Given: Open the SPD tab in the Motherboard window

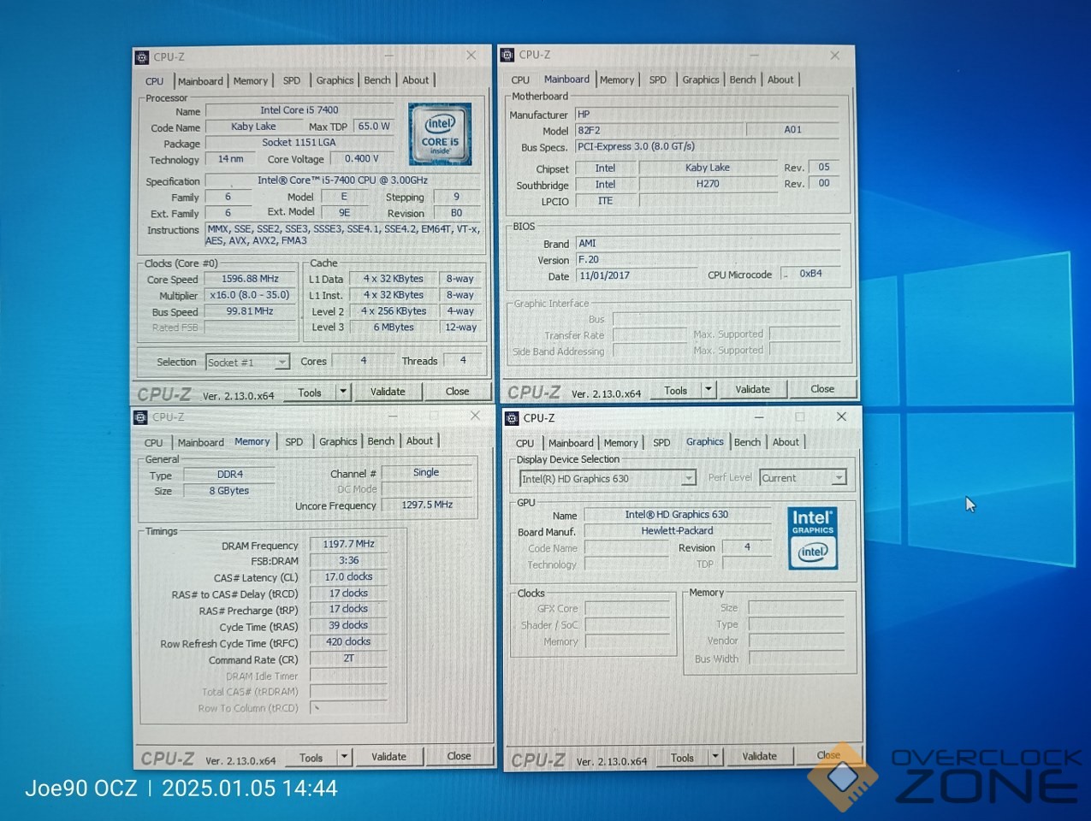Looking at the screenshot, I should (658, 80).
